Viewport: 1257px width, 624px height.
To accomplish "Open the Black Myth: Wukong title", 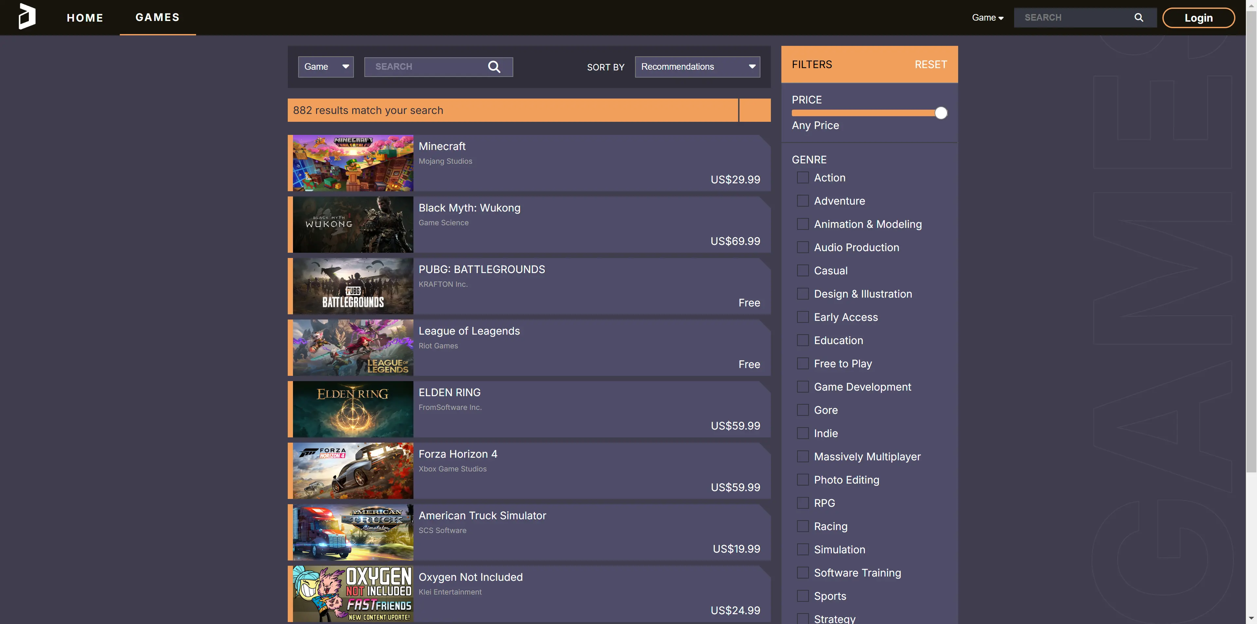I will [x=469, y=208].
